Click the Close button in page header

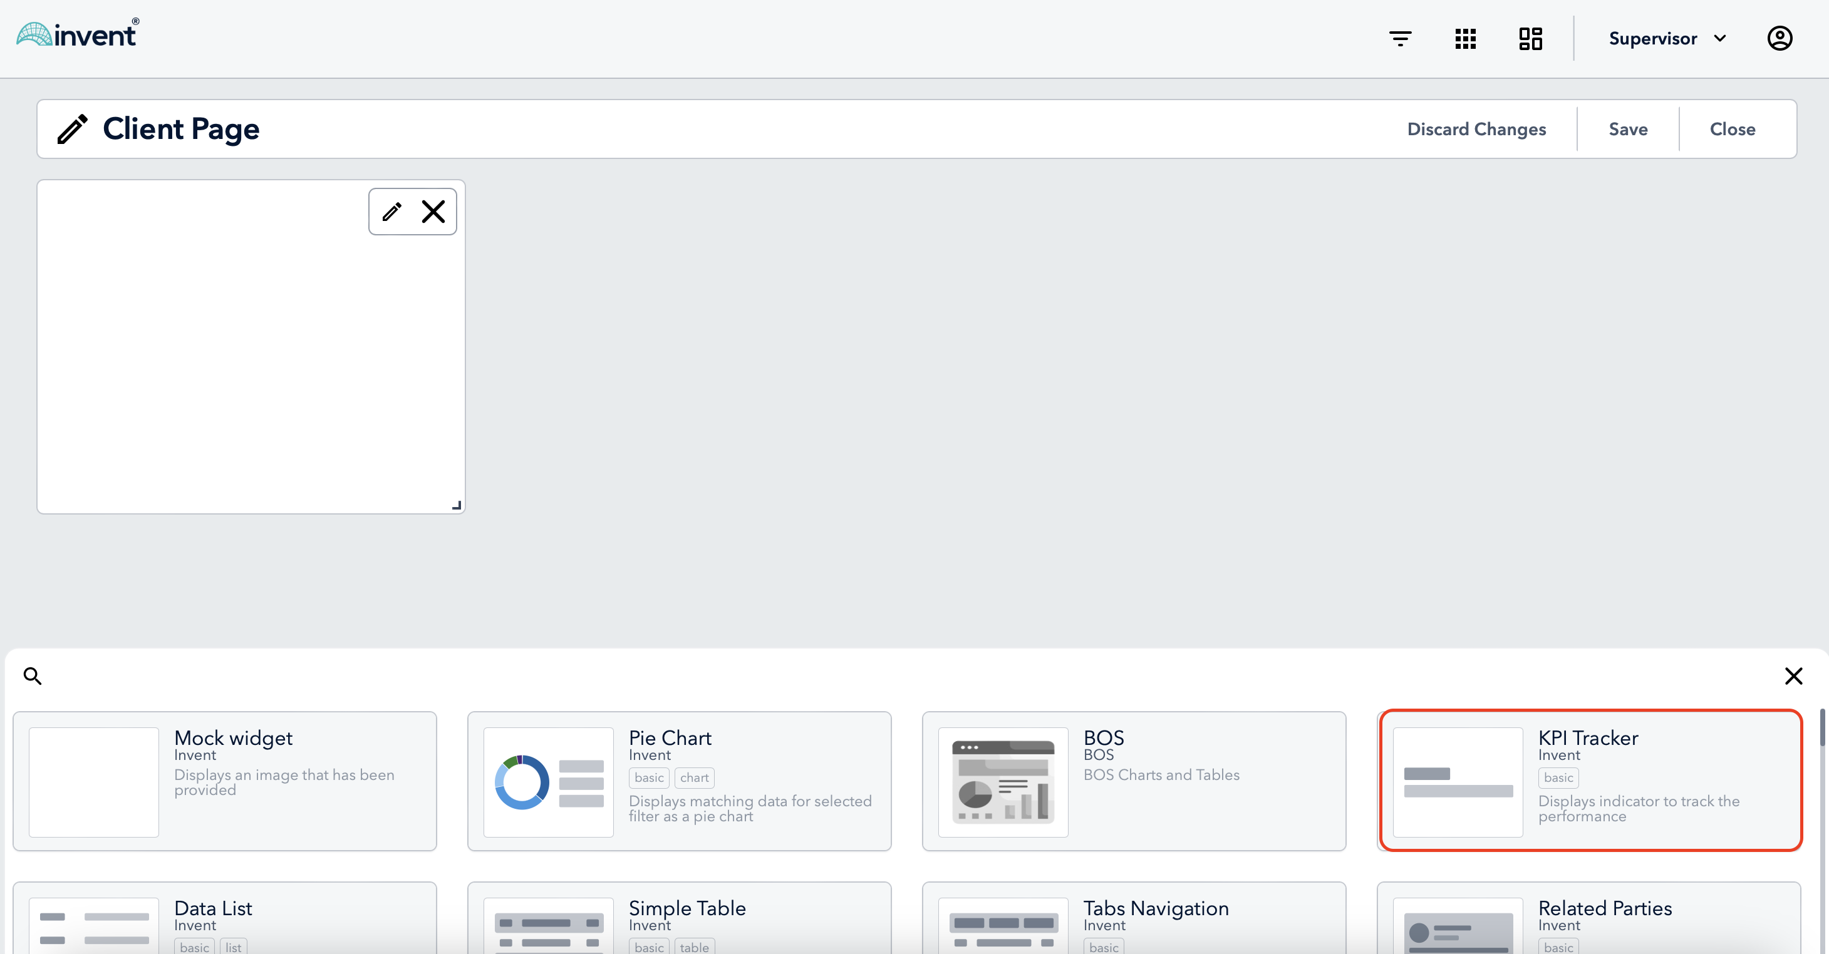(1733, 129)
